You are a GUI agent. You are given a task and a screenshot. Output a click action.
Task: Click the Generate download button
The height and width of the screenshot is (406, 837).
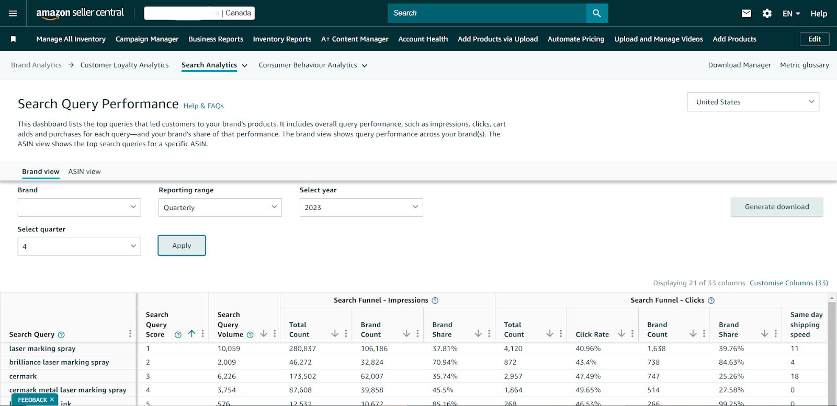777,207
